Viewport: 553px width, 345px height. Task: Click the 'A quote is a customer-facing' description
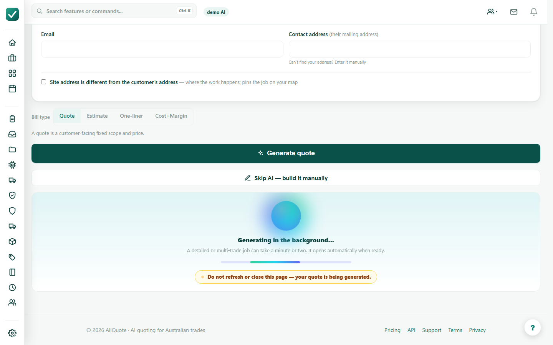coord(88,133)
